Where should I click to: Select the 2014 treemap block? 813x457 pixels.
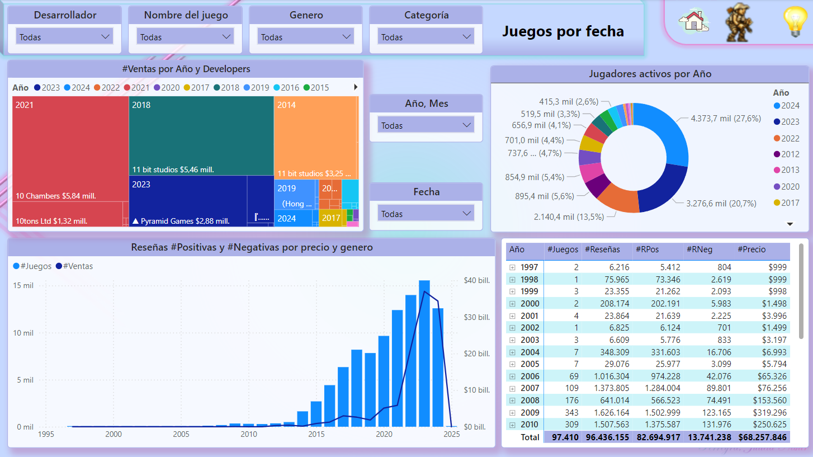(315, 137)
